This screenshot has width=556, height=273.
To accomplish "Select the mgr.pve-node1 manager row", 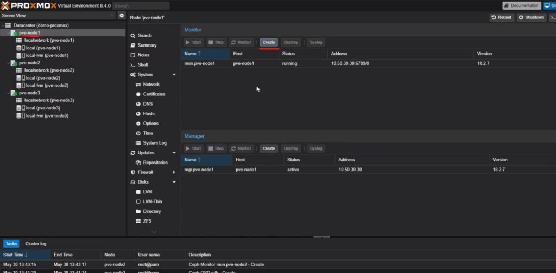I will click(369, 170).
